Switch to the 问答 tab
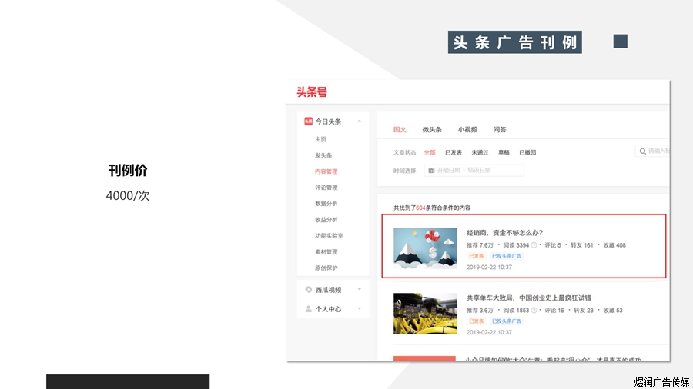Image resolution: width=693 pixels, height=389 pixels. click(500, 130)
